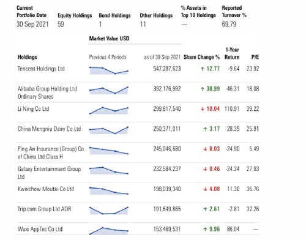Click the red down arrow beside 0.46

point(205,169)
